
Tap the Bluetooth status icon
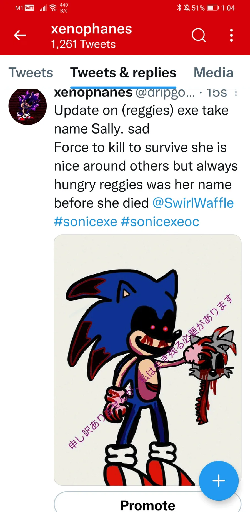coord(179,8)
